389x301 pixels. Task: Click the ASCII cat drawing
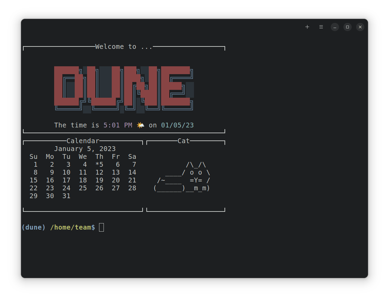183,177
